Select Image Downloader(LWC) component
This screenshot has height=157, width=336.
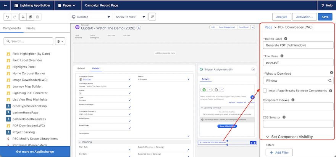30,80
